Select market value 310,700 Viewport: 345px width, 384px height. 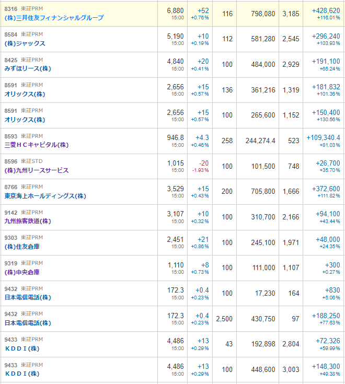click(263, 217)
